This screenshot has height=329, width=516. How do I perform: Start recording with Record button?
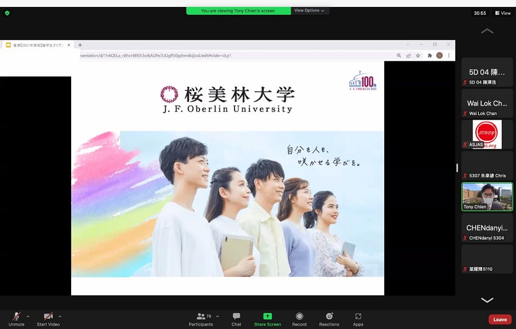coord(299,319)
